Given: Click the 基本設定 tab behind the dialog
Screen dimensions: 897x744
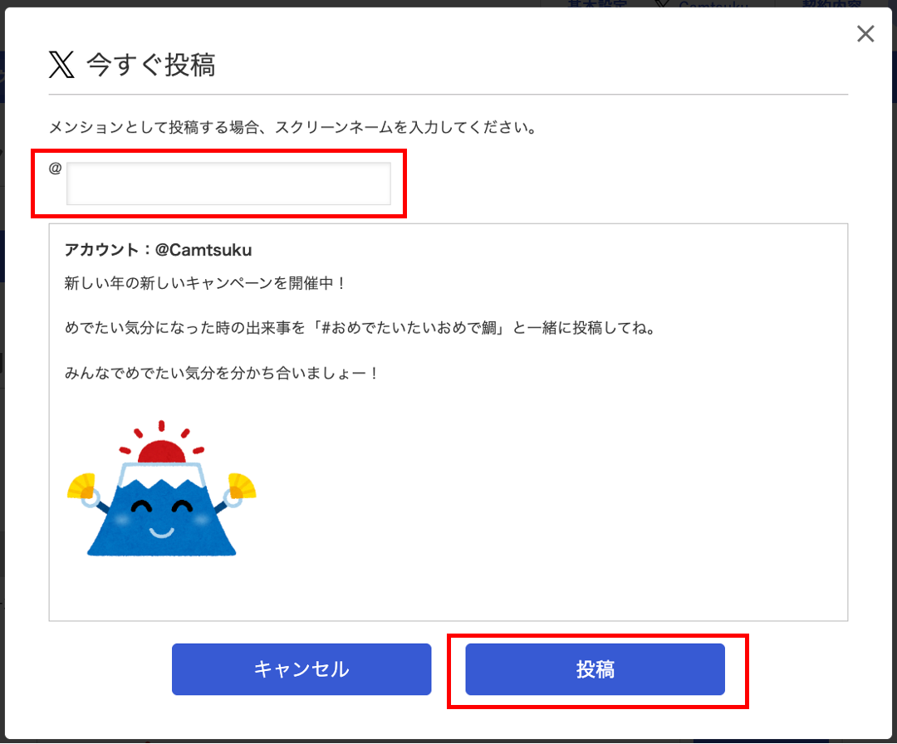Looking at the screenshot, I should (597, 4).
